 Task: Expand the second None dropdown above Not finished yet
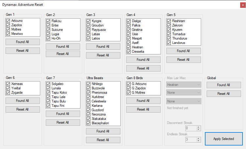tap(184, 101)
